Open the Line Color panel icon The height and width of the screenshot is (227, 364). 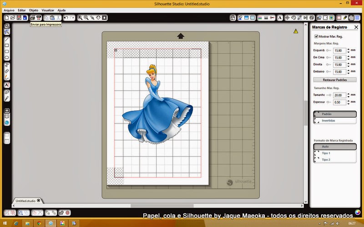(x=260, y=18)
